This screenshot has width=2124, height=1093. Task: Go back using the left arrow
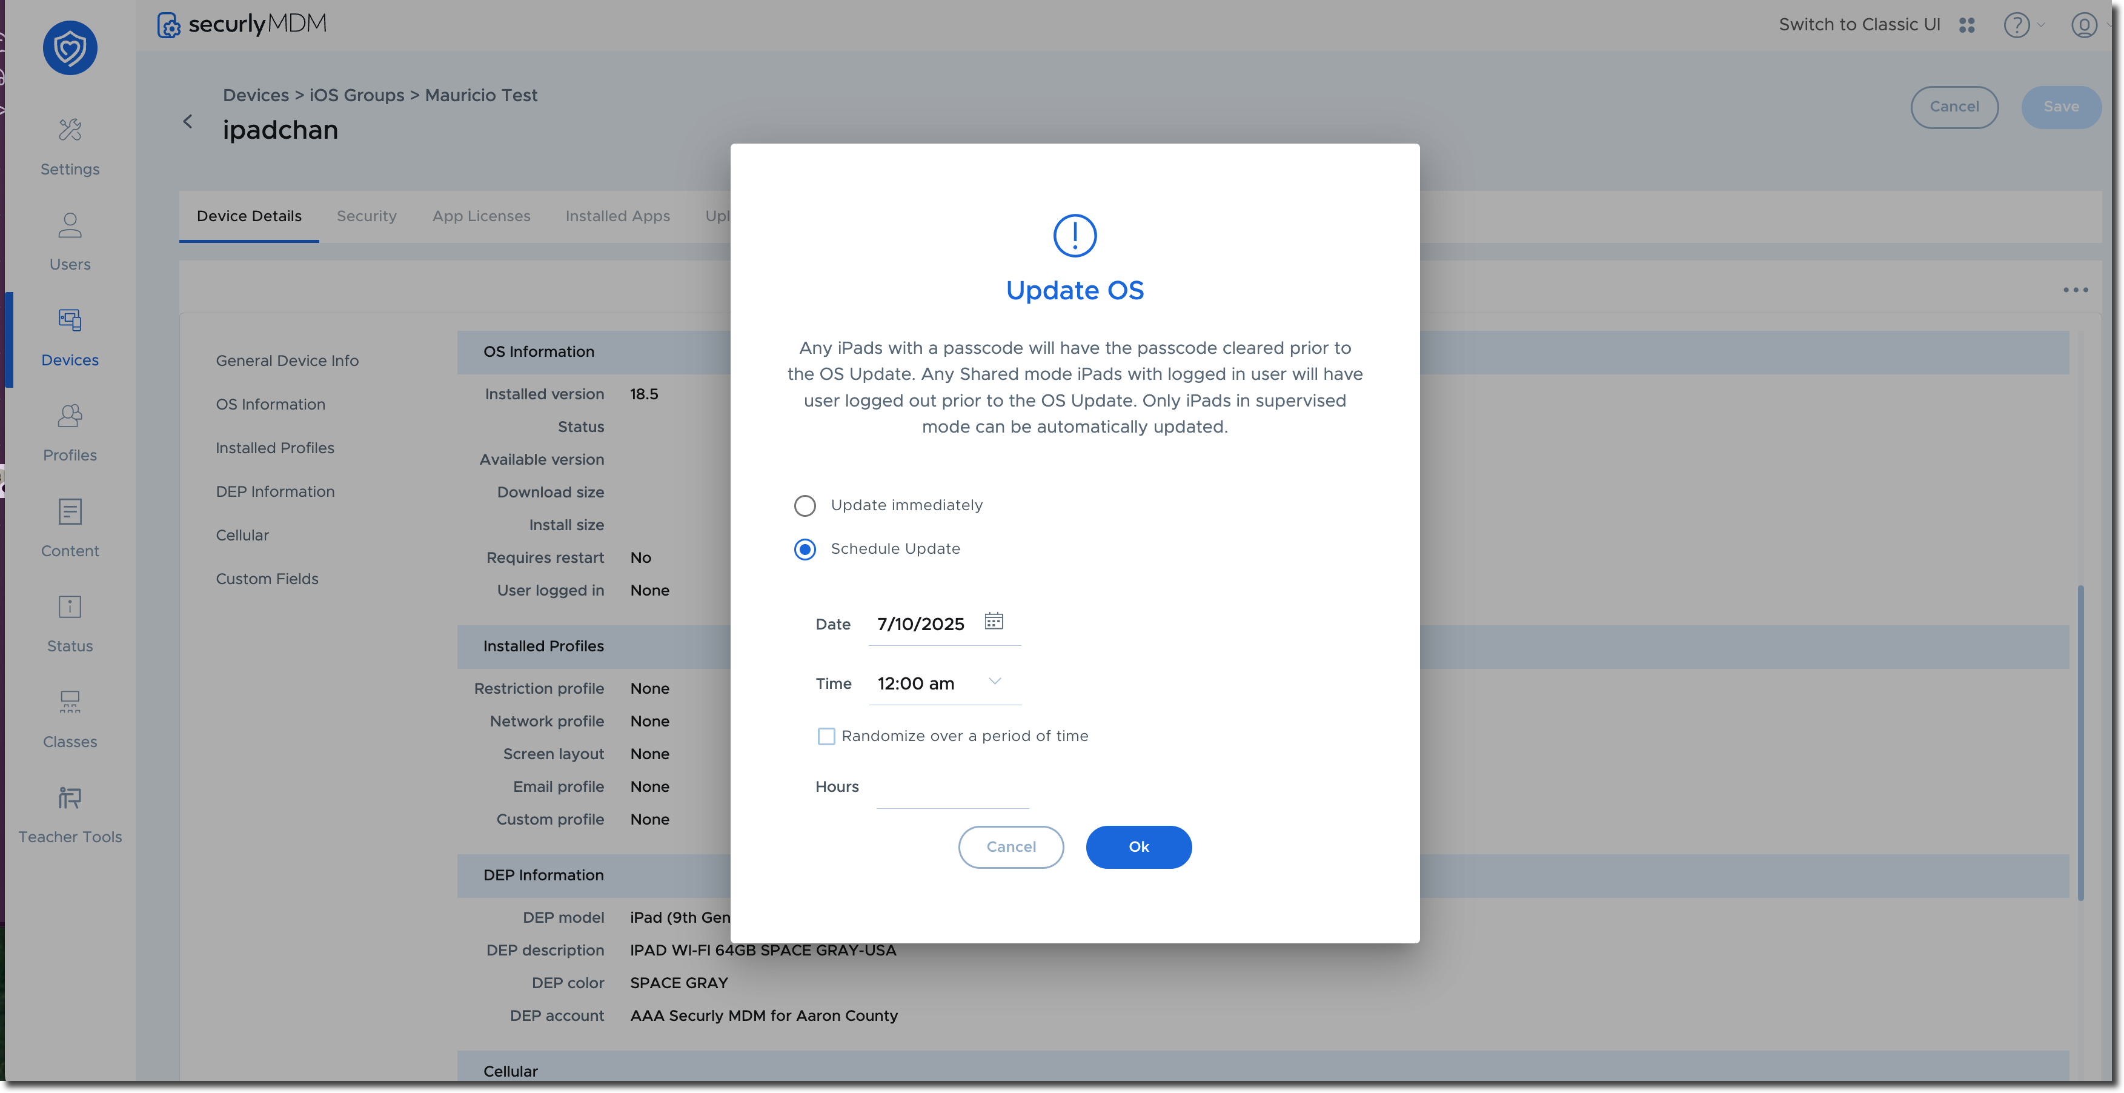click(188, 121)
